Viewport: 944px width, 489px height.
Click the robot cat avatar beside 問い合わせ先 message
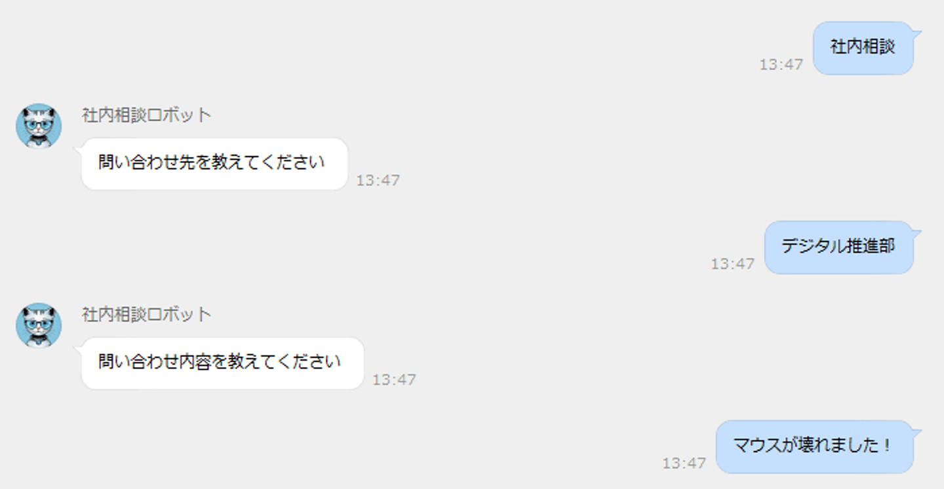tap(39, 126)
